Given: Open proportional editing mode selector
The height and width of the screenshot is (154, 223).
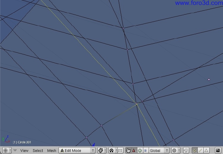Looking at the screenshot, I should tap(176, 150).
